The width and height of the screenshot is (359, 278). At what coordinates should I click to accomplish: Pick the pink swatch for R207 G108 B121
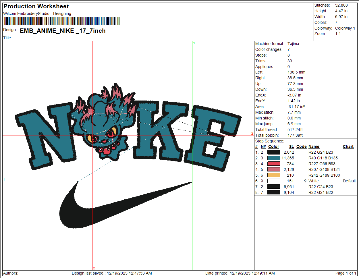273,169
